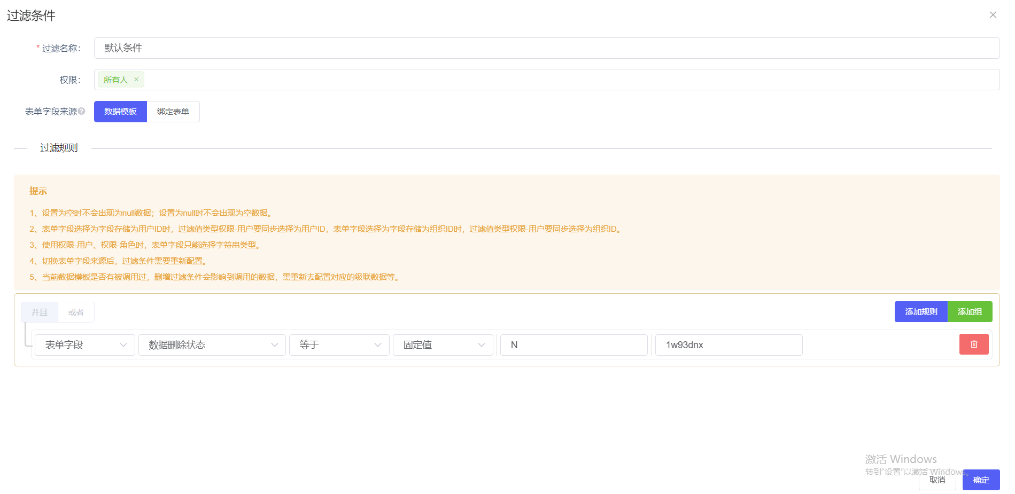Viewport: 1015px width, 494px height.
Task: Focus the 过滤名称 input field
Action: [x=546, y=48]
